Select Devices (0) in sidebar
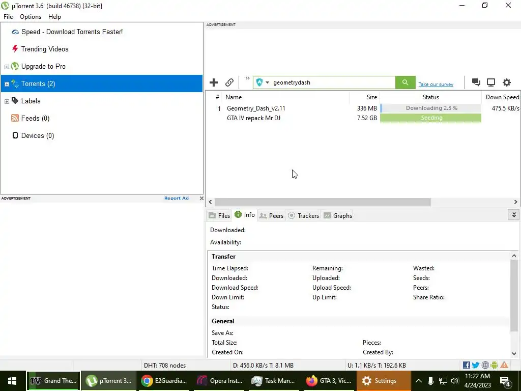Viewport: 521px width, 391px height. [38, 135]
